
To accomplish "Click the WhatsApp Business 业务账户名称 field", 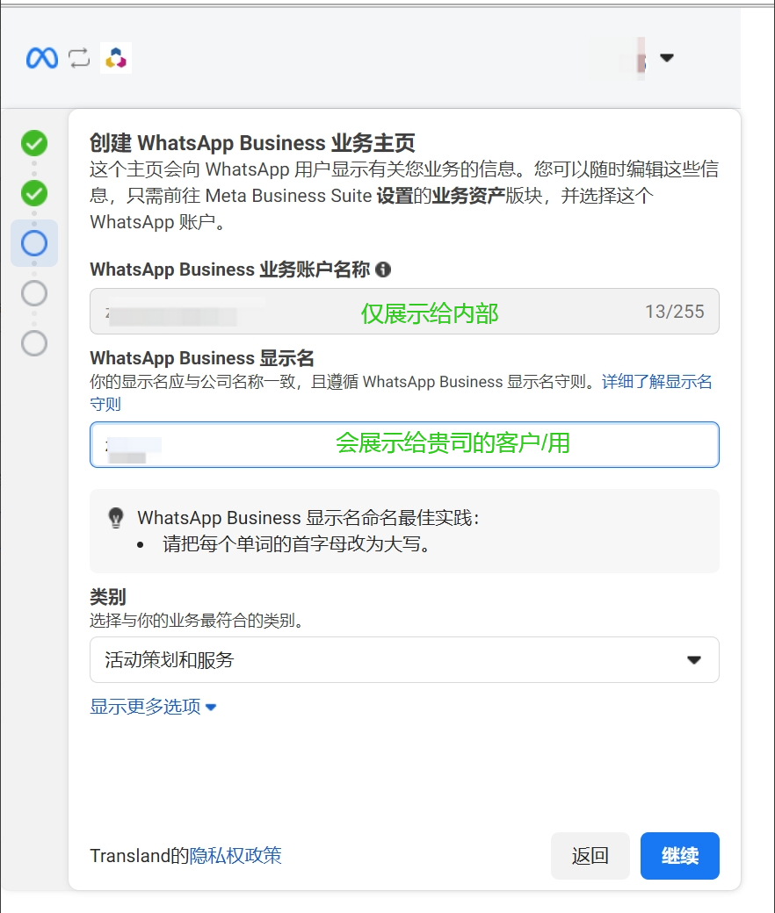I will click(x=404, y=312).
